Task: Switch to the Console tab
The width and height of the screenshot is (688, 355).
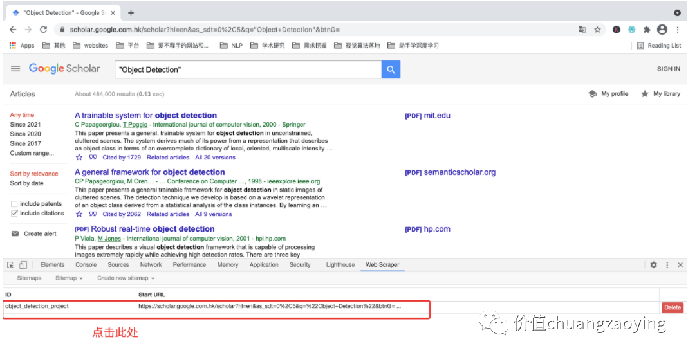Action: [x=86, y=265]
